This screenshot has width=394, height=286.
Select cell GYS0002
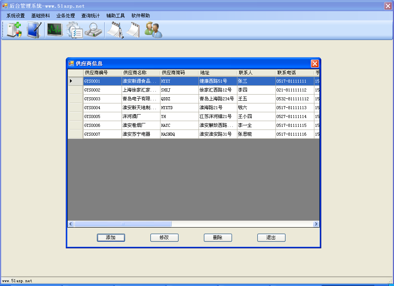102,90
